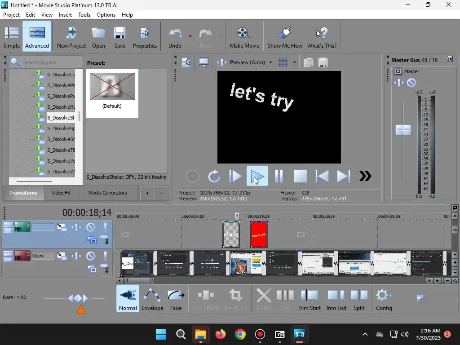Click the more playback controls chevron
The image size is (460, 345).
tap(365, 176)
